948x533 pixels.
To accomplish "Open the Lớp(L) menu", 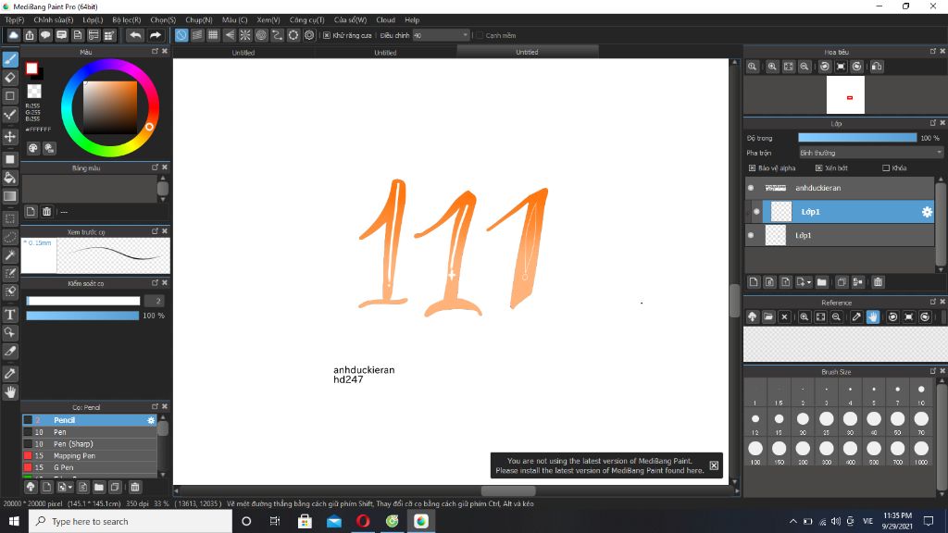I will coord(93,20).
